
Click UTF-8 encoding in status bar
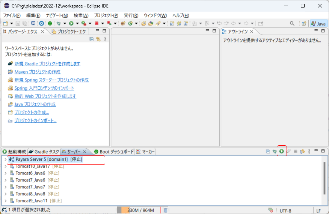pos(285,211)
